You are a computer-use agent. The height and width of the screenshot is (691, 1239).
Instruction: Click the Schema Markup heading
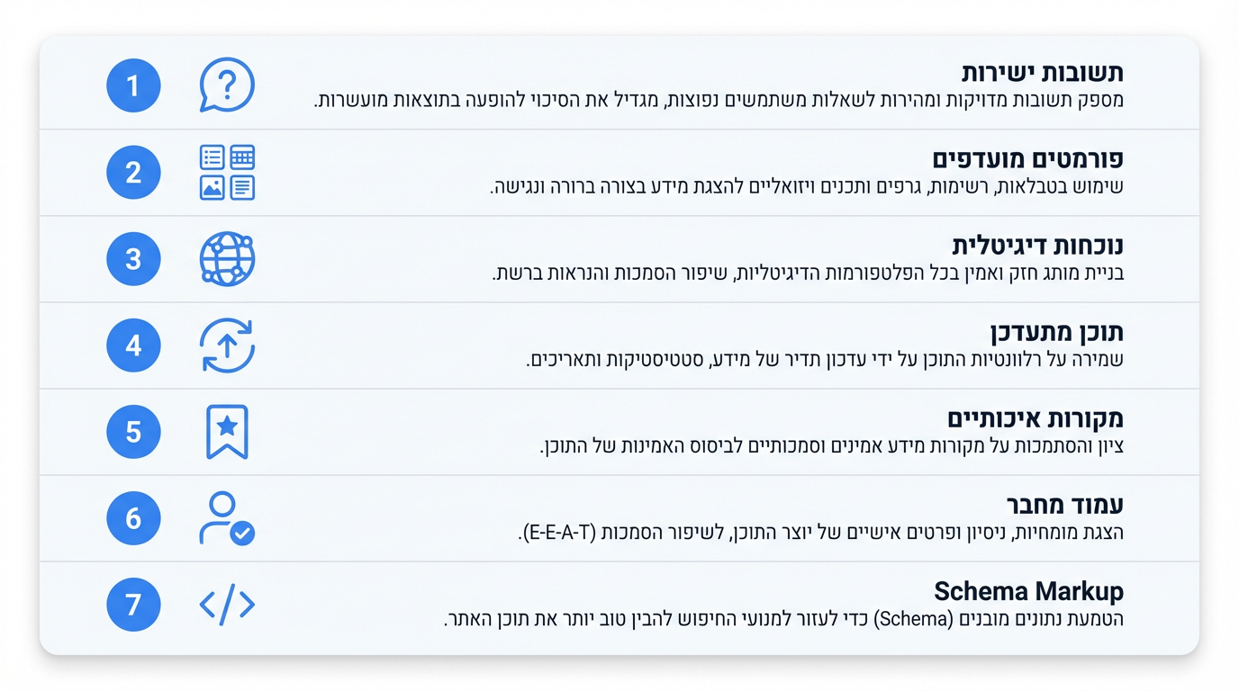pos(1028,591)
